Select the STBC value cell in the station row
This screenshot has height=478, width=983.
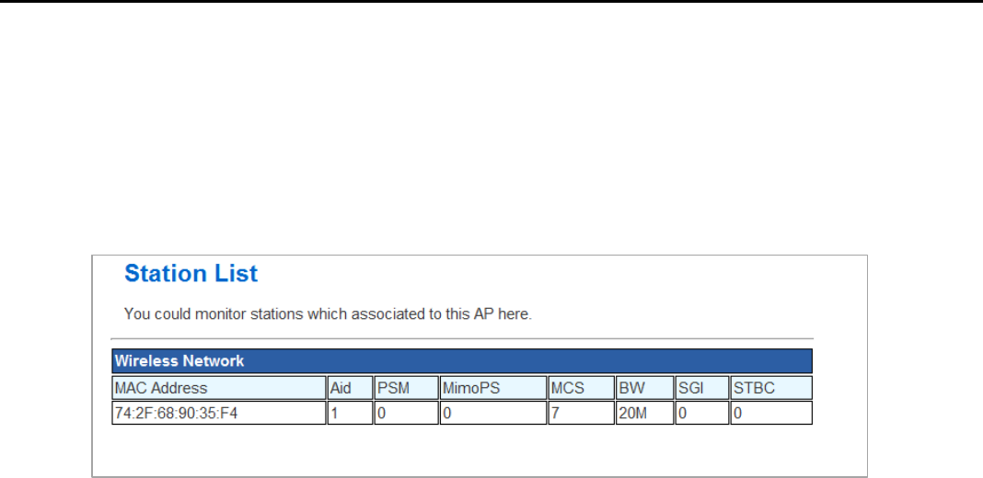tap(770, 414)
